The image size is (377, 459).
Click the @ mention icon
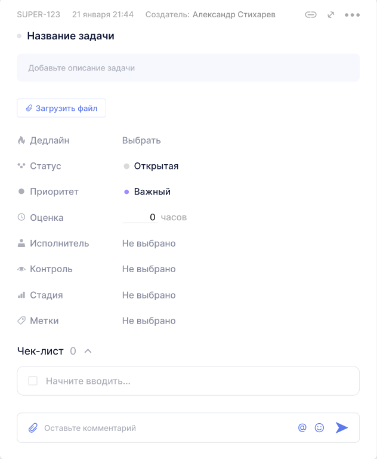click(x=302, y=427)
